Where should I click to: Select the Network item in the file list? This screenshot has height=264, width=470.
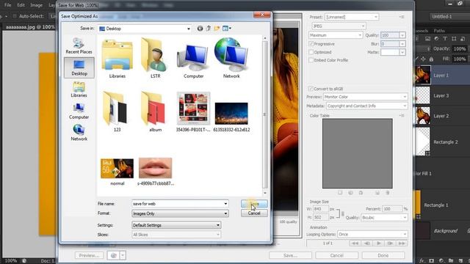pyautogui.click(x=231, y=59)
